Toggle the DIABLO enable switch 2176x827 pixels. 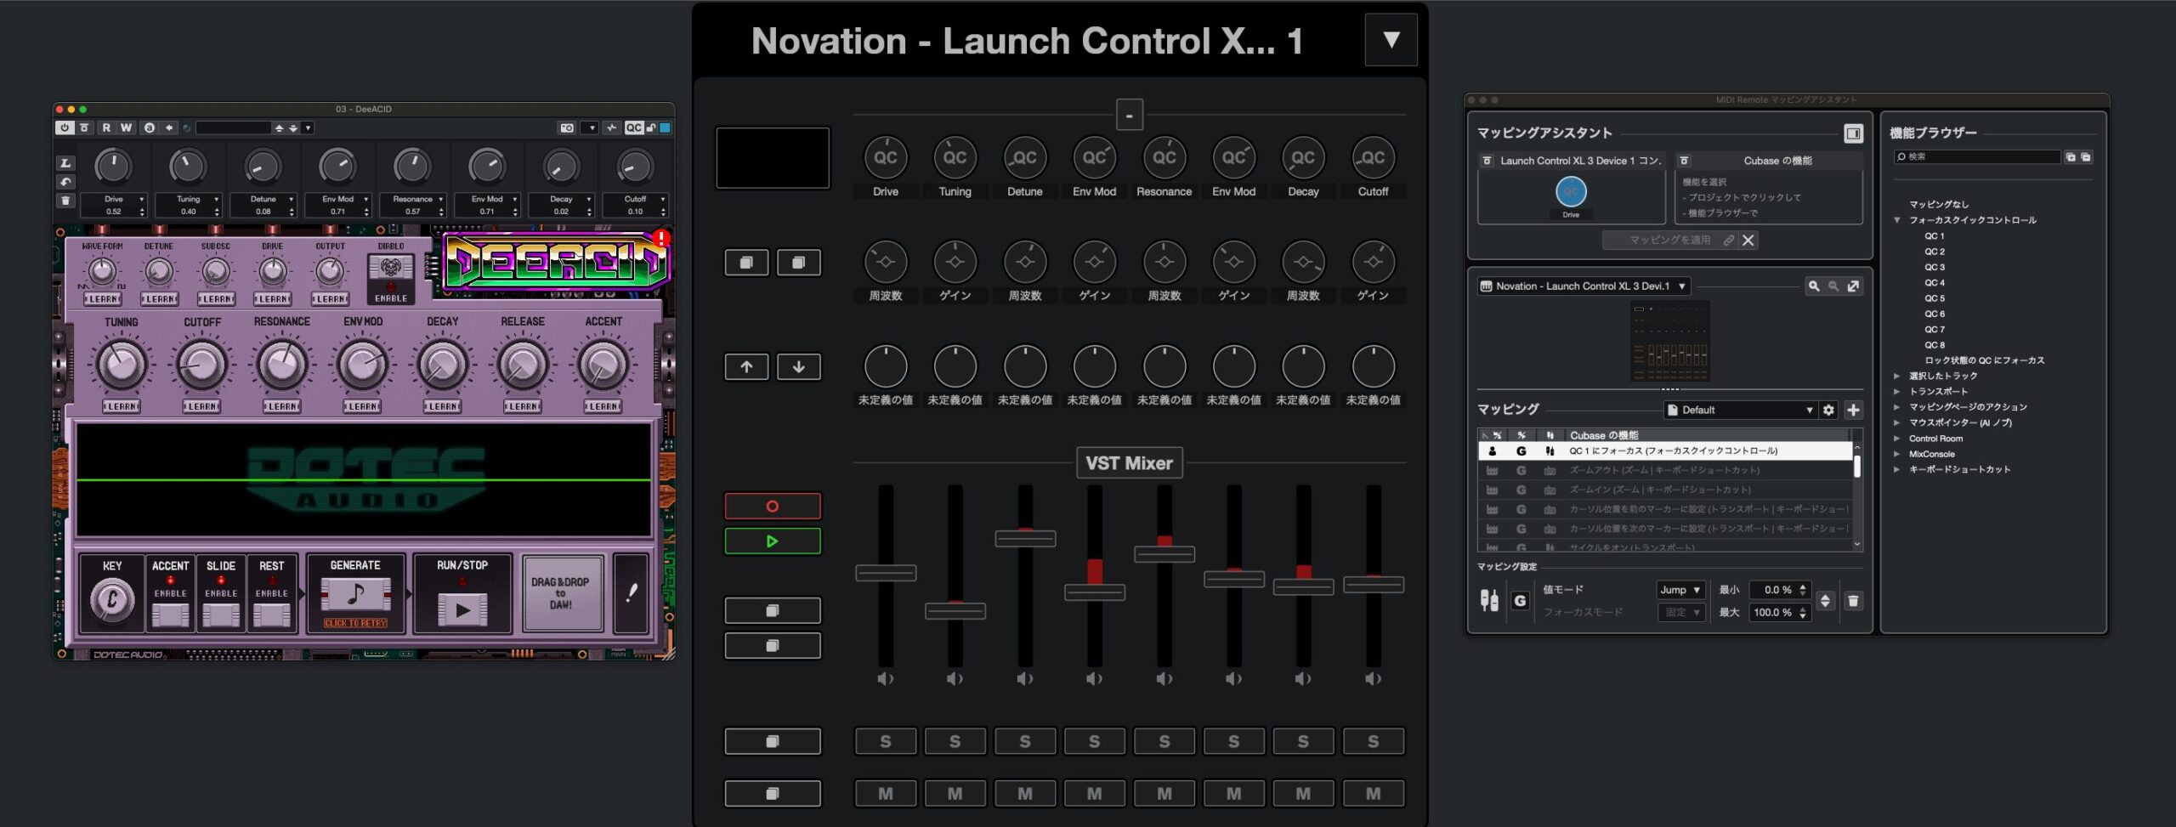point(390,269)
